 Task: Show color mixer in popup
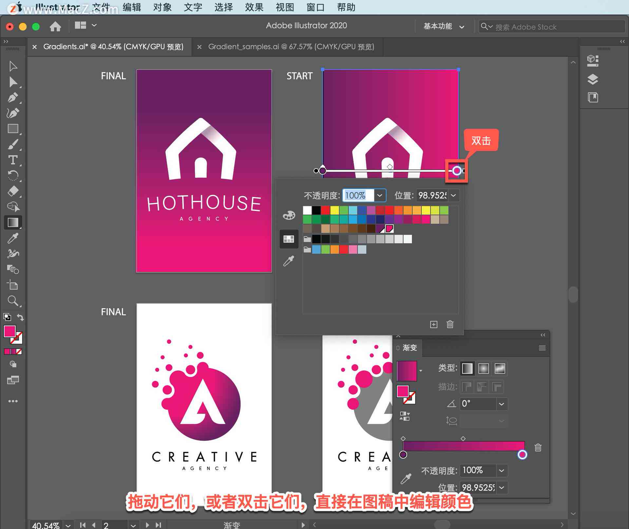click(x=289, y=215)
